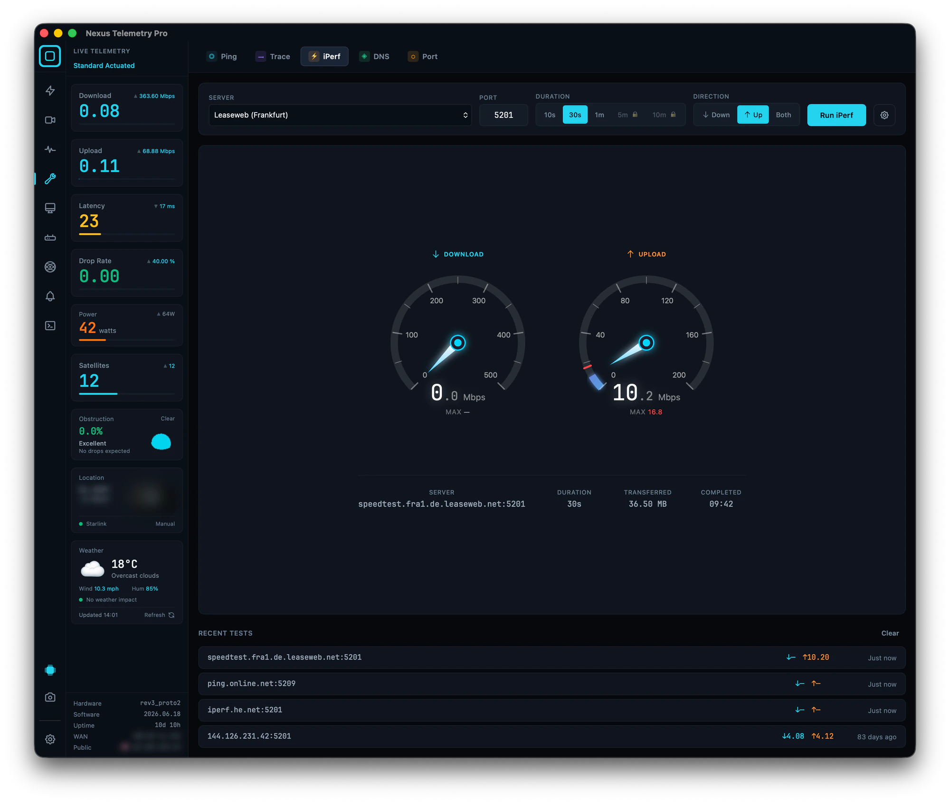Click the Manual location mode label

coord(165,524)
